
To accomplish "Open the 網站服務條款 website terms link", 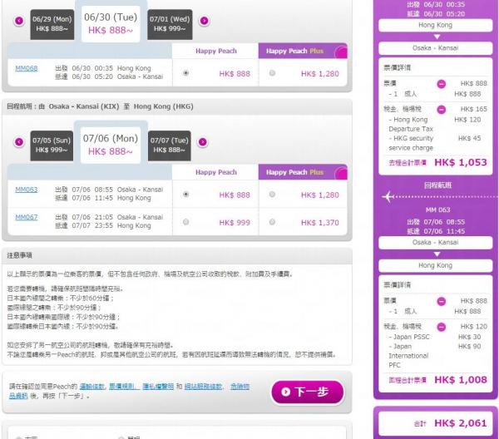I will (x=203, y=387).
